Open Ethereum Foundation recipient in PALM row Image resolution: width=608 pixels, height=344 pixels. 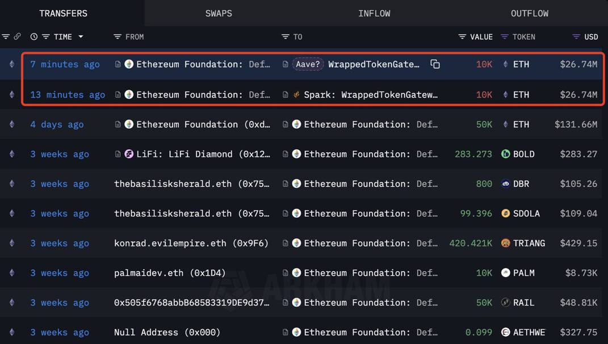click(371, 273)
